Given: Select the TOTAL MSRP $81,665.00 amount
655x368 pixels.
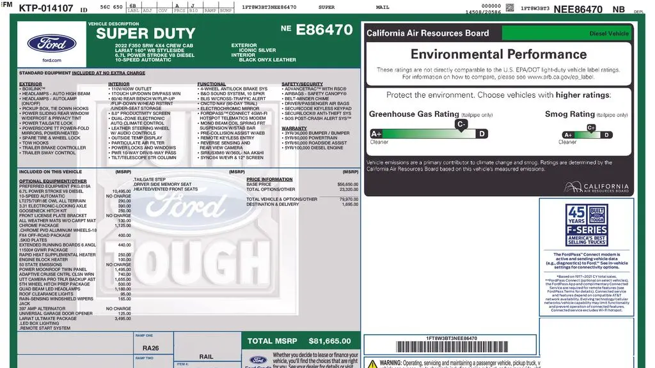Looking at the screenshot, I should (x=329, y=341).
